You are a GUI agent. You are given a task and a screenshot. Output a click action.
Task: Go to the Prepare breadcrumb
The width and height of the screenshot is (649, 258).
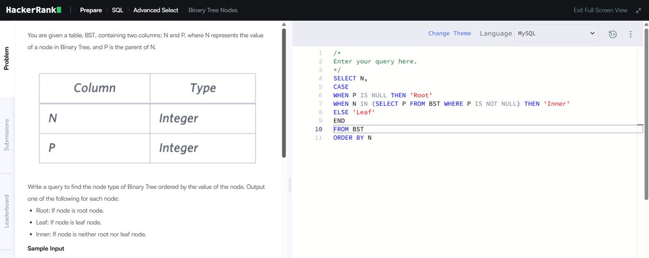coord(91,10)
